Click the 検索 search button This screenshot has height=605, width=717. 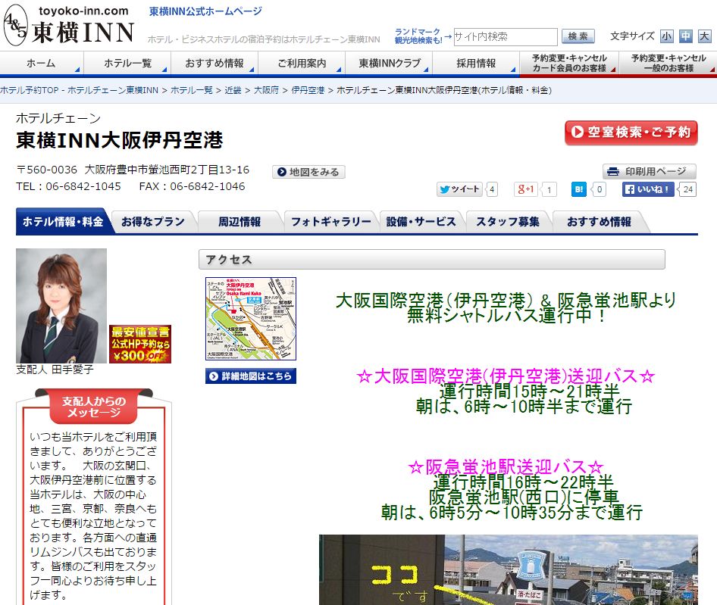(578, 36)
